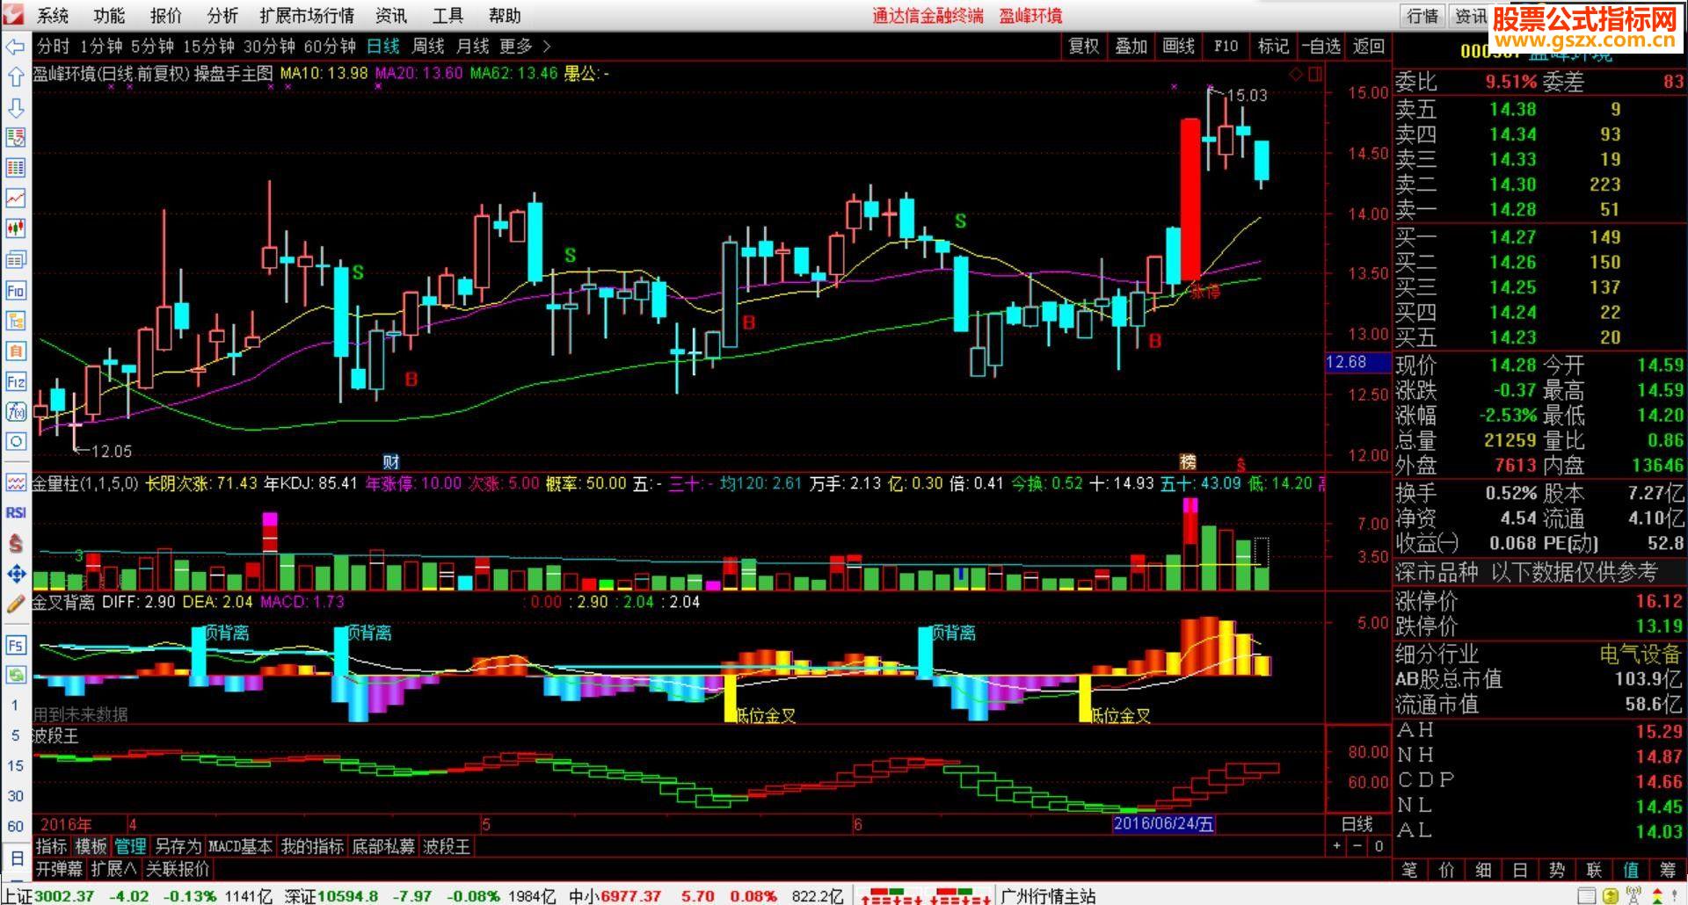Set sidebar period to 15 minutes

tap(16, 766)
